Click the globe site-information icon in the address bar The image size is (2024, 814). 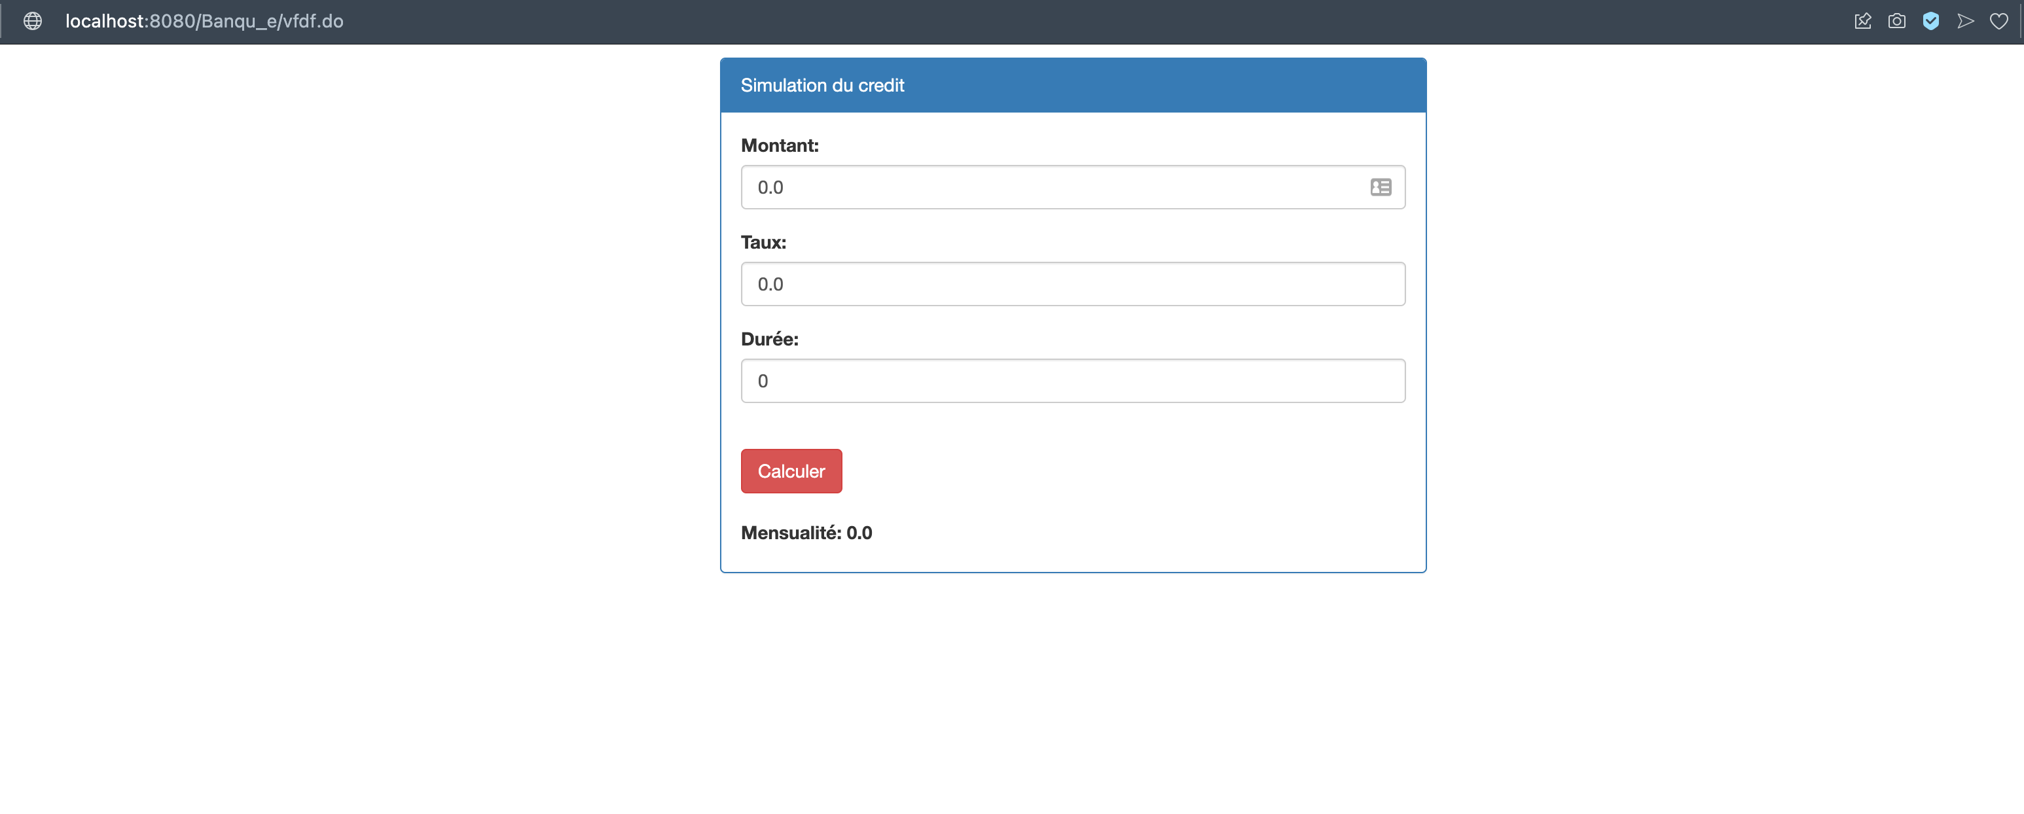click(32, 21)
